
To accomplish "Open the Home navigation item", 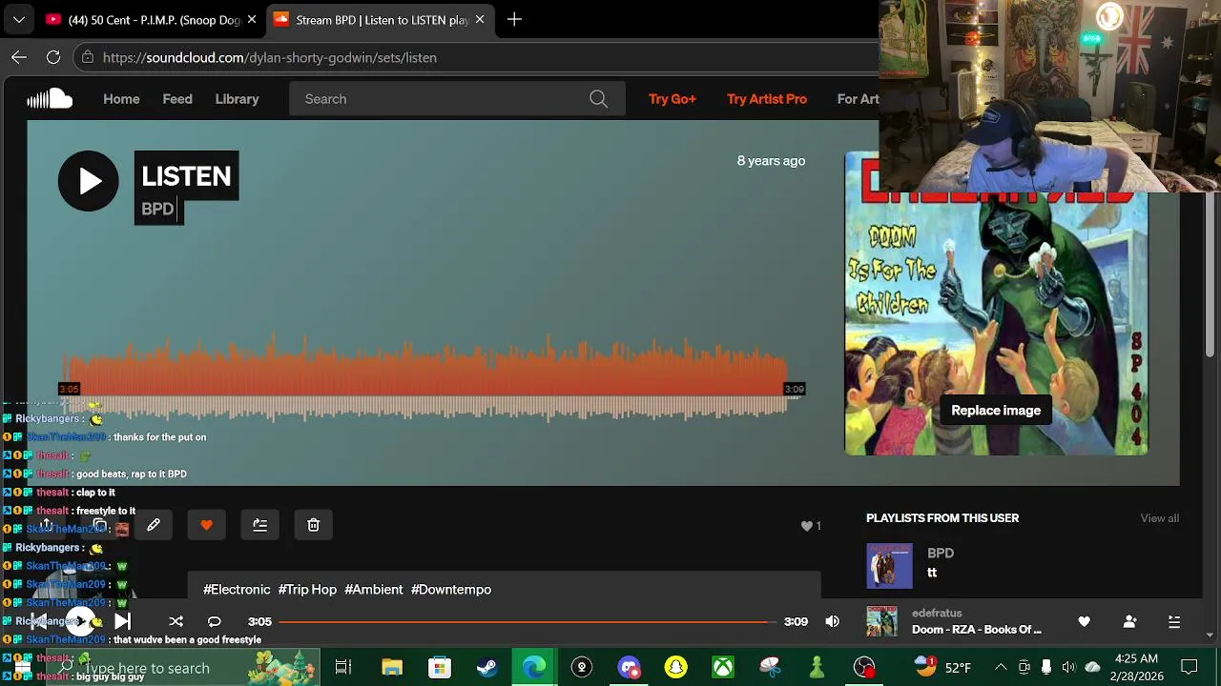I will (121, 99).
